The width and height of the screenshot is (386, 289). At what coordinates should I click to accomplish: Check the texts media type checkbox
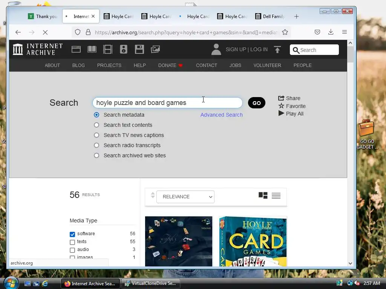72,242
